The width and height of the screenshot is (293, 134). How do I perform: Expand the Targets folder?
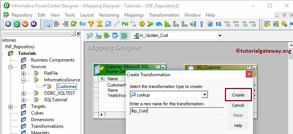pyautogui.click(x=11, y=107)
